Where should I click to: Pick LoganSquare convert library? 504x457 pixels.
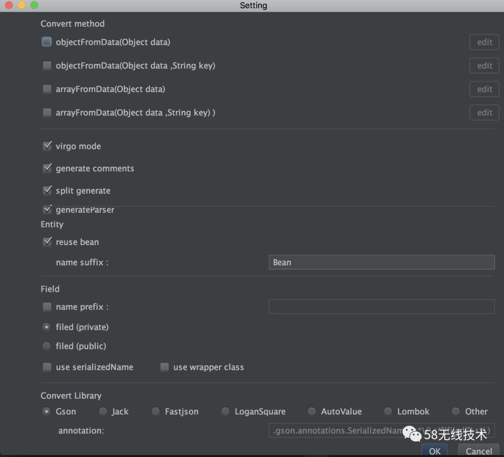pos(226,411)
